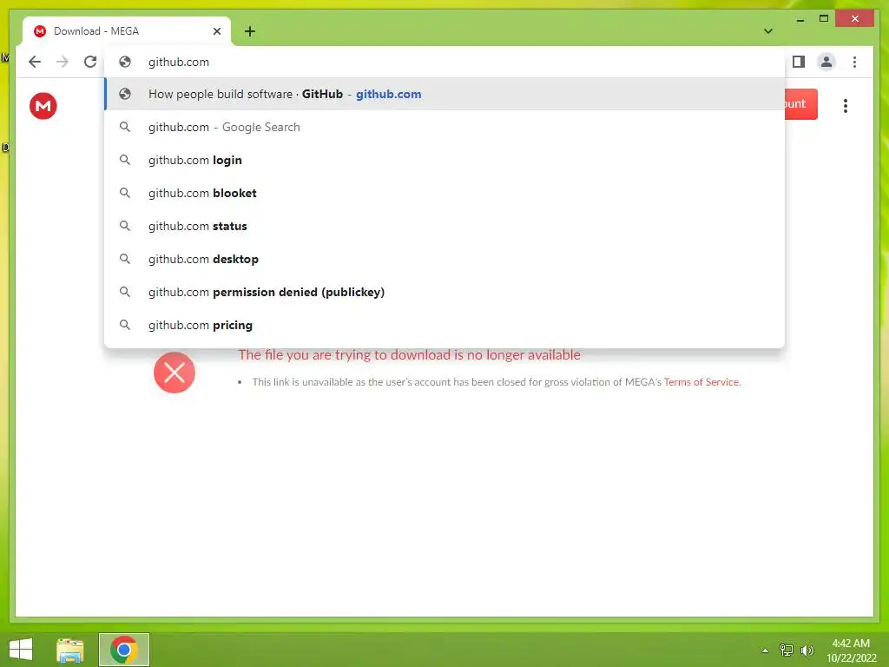Image resolution: width=889 pixels, height=667 pixels.
Task: Click the Chrome taskbar icon
Action: point(124,650)
